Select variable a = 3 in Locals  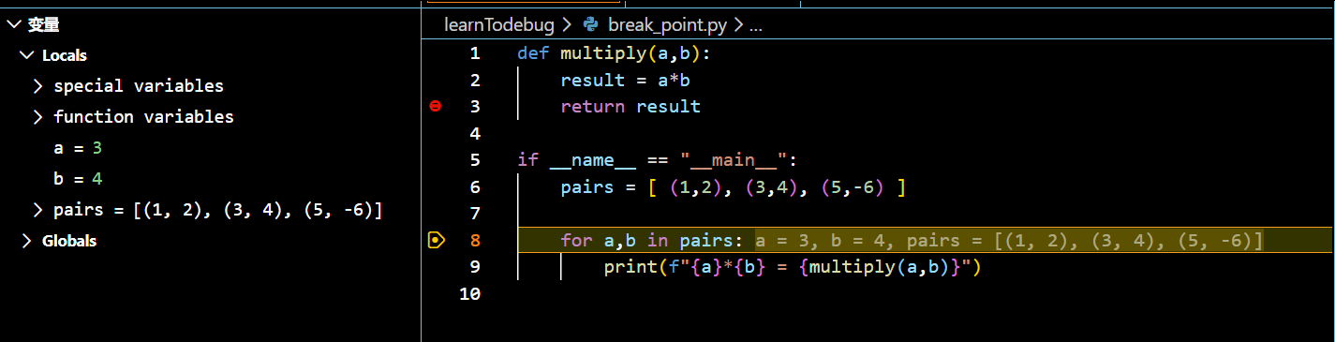click(78, 148)
